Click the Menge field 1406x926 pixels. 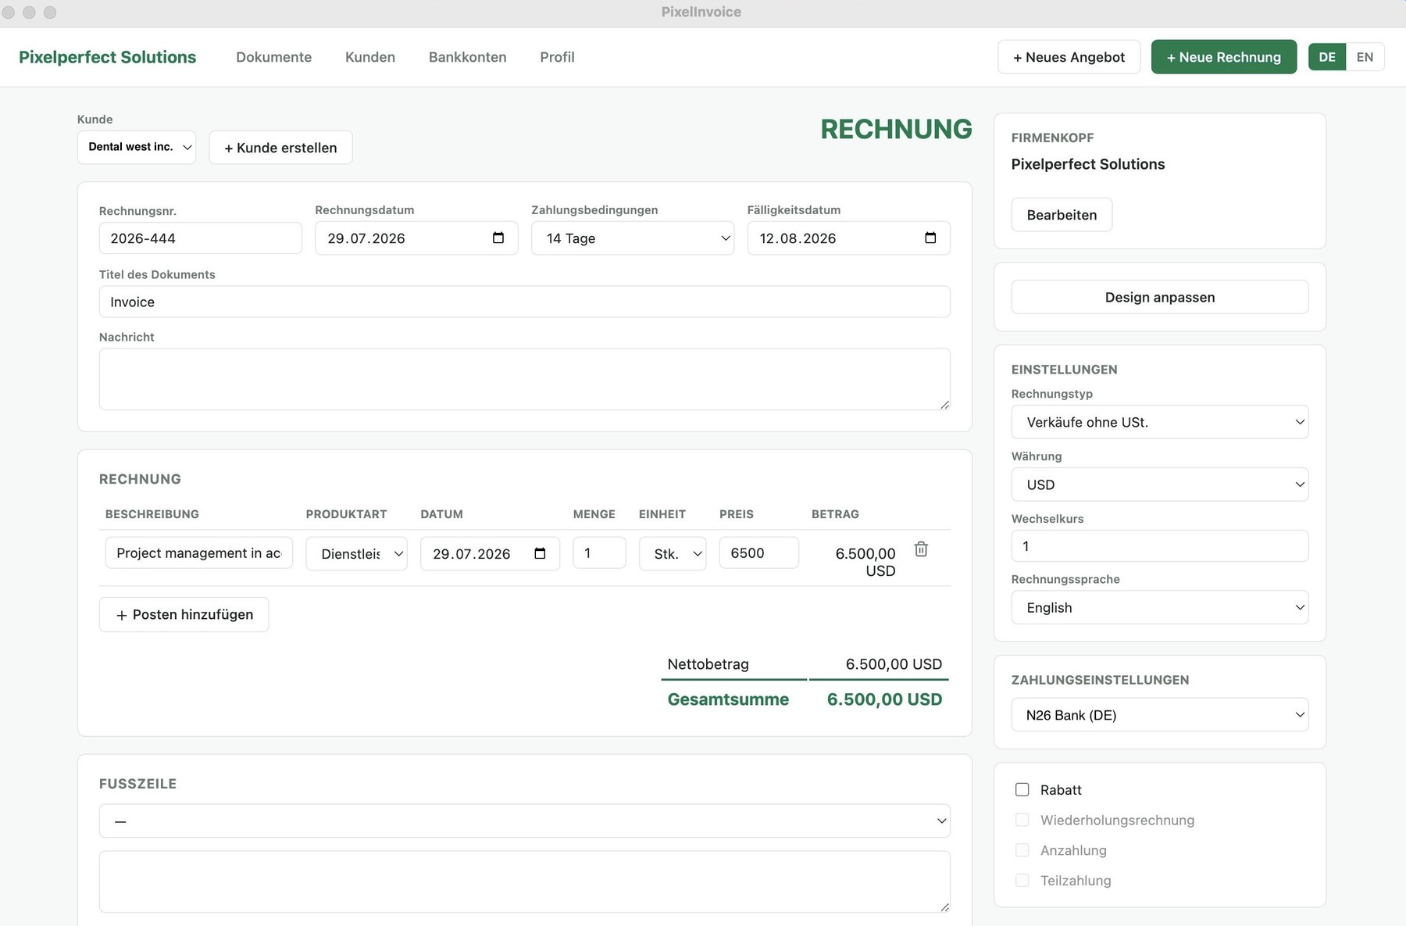[x=599, y=552]
